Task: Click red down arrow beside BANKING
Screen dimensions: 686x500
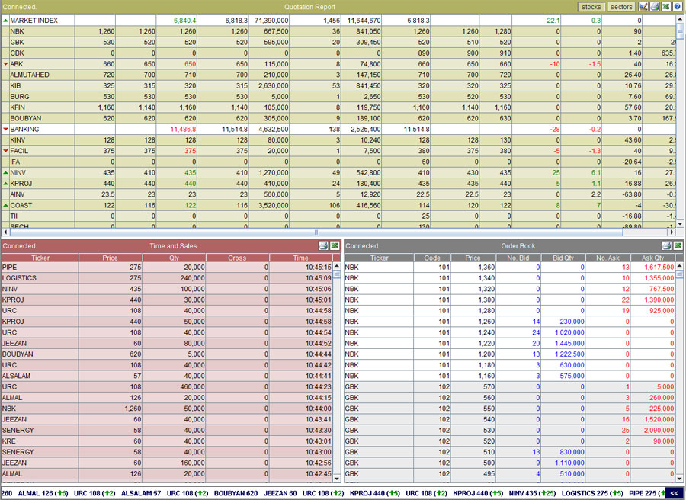Action: point(5,129)
